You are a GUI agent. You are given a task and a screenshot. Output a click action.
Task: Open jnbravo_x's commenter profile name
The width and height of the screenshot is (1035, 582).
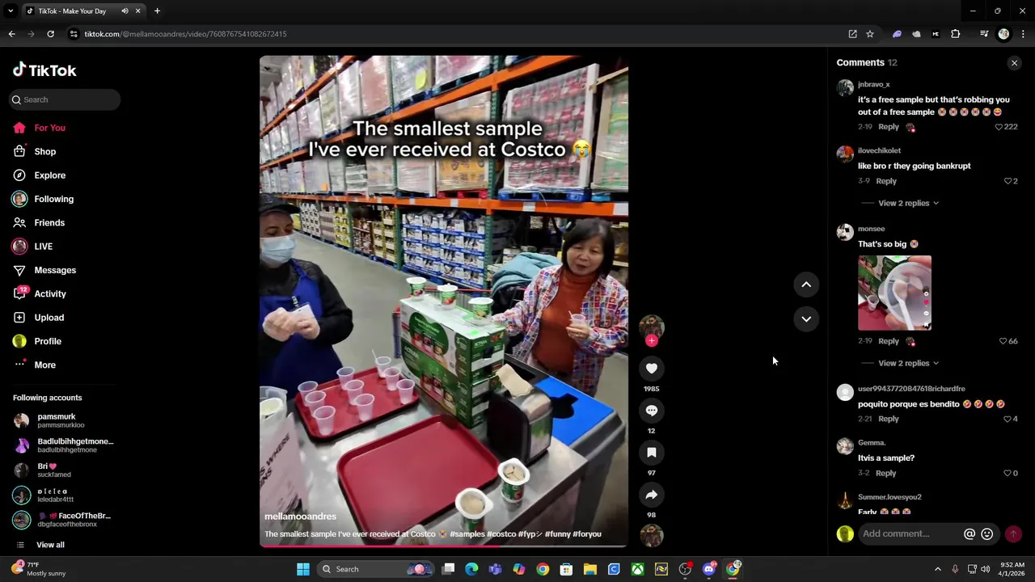click(874, 84)
